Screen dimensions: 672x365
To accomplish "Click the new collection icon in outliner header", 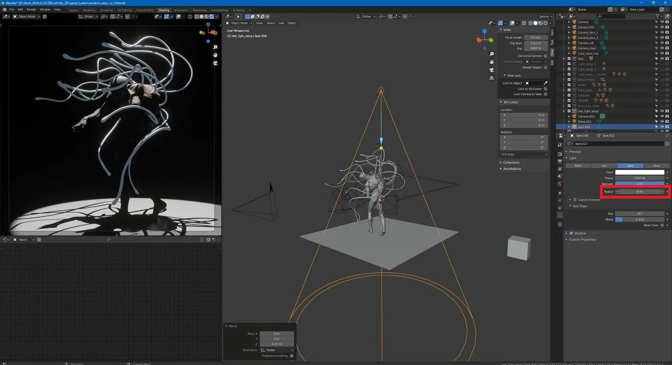I will [667, 16].
